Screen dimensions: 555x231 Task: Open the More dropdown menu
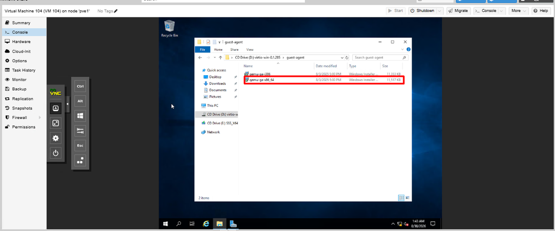pyautogui.click(x=519, y=11)
